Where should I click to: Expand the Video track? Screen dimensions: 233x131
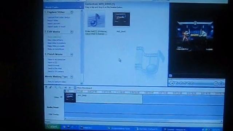[61, 97]
